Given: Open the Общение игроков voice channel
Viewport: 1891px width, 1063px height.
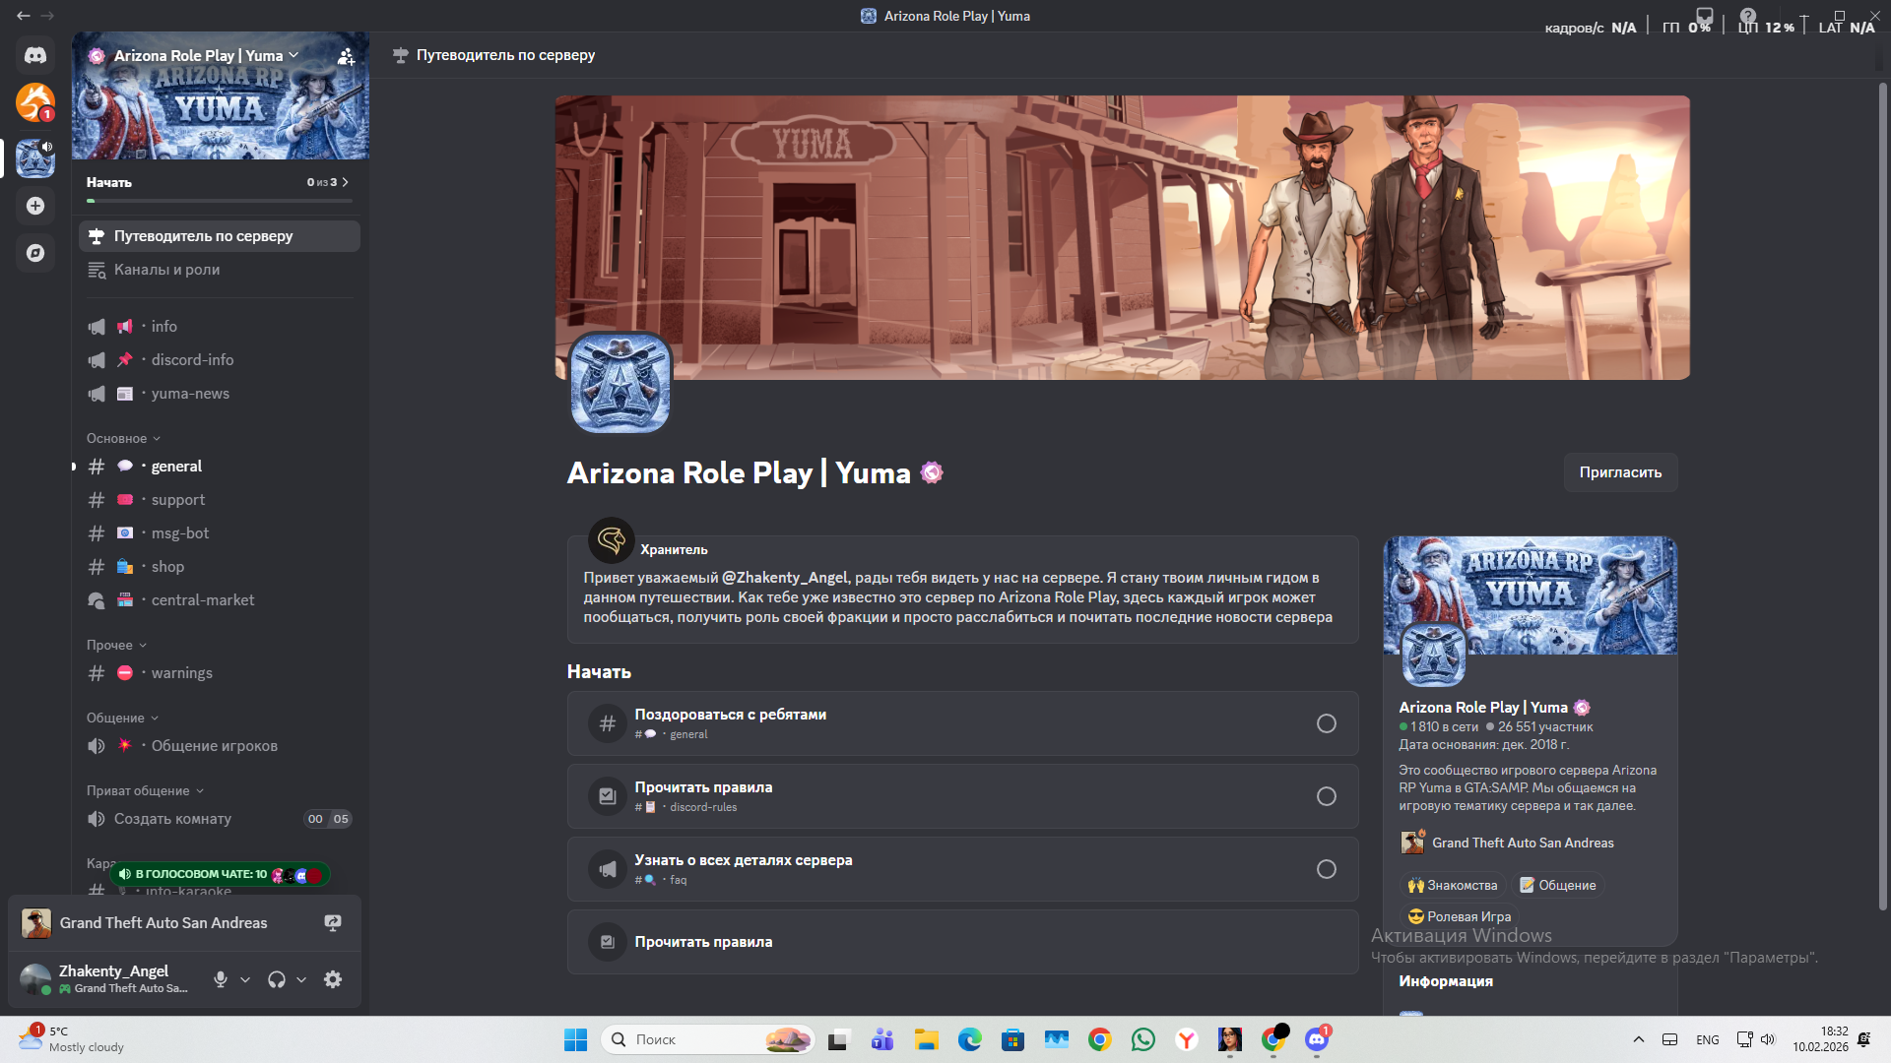Looking at the screenshot, I should point(220,746).
